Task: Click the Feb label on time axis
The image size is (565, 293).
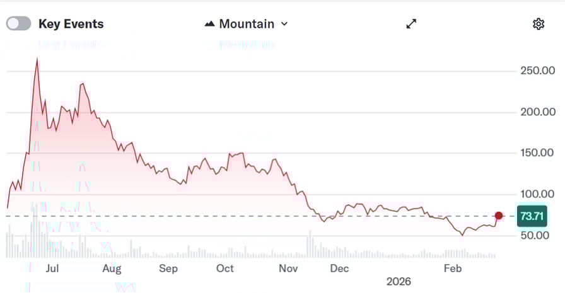Action: 453,268
